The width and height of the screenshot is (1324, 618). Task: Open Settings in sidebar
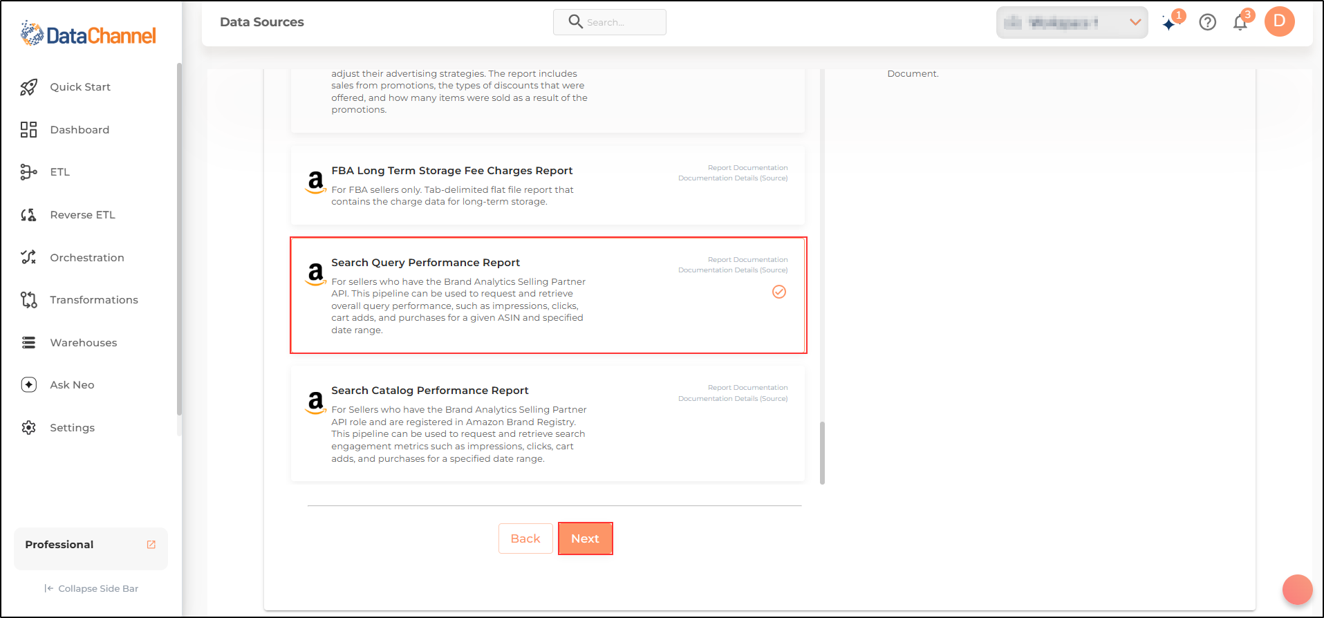[x=73, y=428]
